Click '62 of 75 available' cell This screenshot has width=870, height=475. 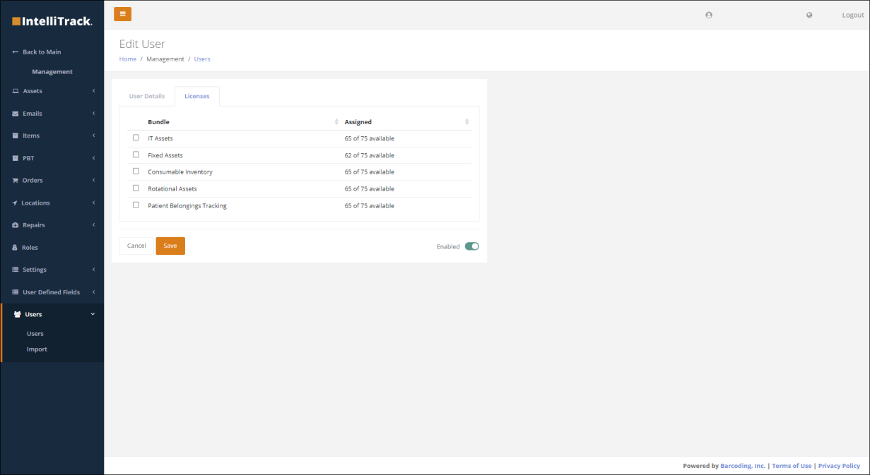(370, 155)
